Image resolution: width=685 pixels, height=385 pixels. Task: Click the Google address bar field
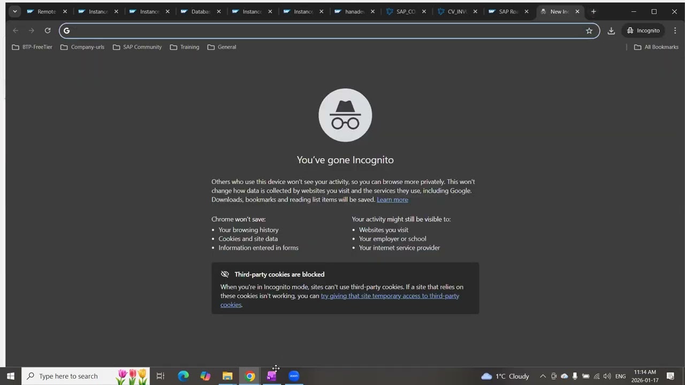pyautogui.click(x=329, y=30)
